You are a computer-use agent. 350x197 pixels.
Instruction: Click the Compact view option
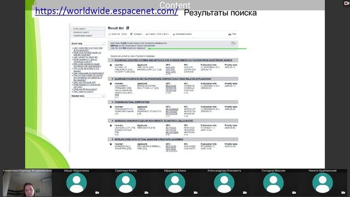(136, 34)
